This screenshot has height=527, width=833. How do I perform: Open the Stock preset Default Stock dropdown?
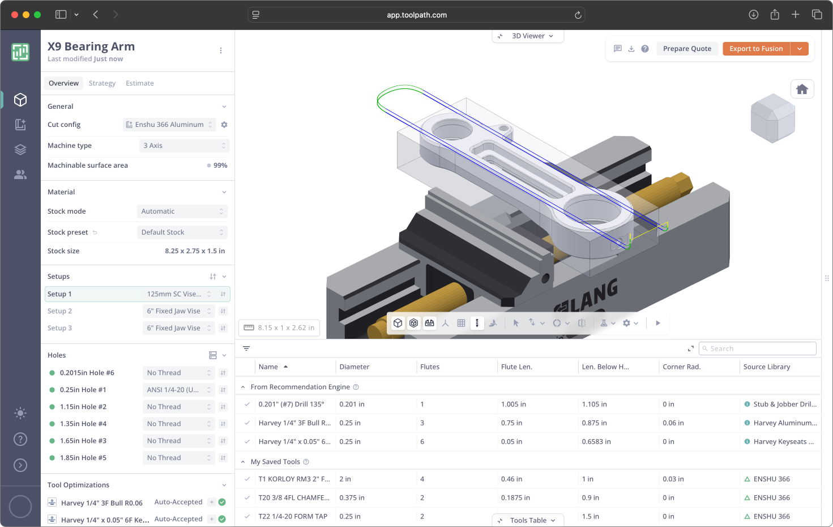pos(182,232)
